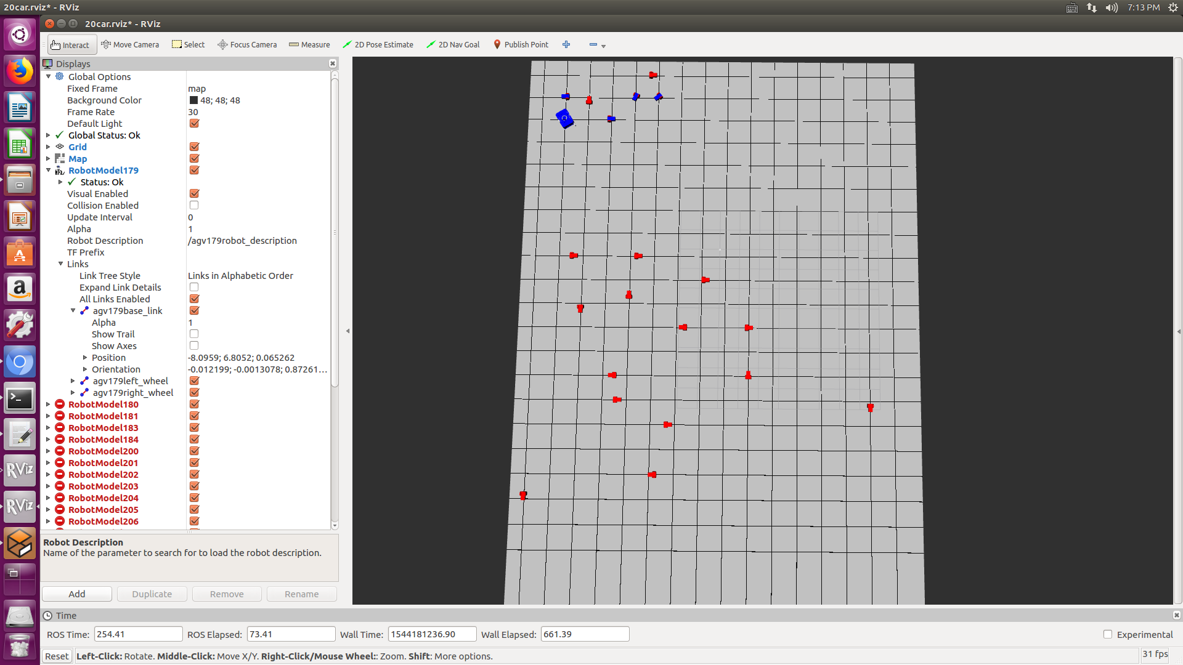Open the volume indicator in top bar

click(1112, 7)
